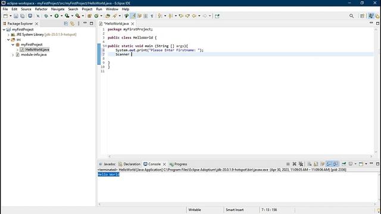This screenshot has width=381, height=214.
Task: Toggle Link with Editor in Package Explorer
Action: [x=72, y=24]
